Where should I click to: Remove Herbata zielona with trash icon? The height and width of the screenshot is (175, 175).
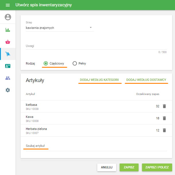(164, 130)
